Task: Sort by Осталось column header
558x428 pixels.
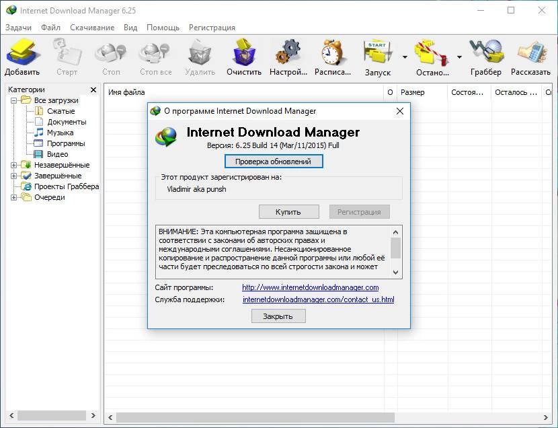Action: 516,92
